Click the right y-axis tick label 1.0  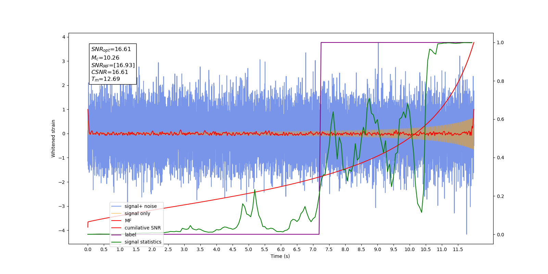pyautogui.click(x=500, y=42)
